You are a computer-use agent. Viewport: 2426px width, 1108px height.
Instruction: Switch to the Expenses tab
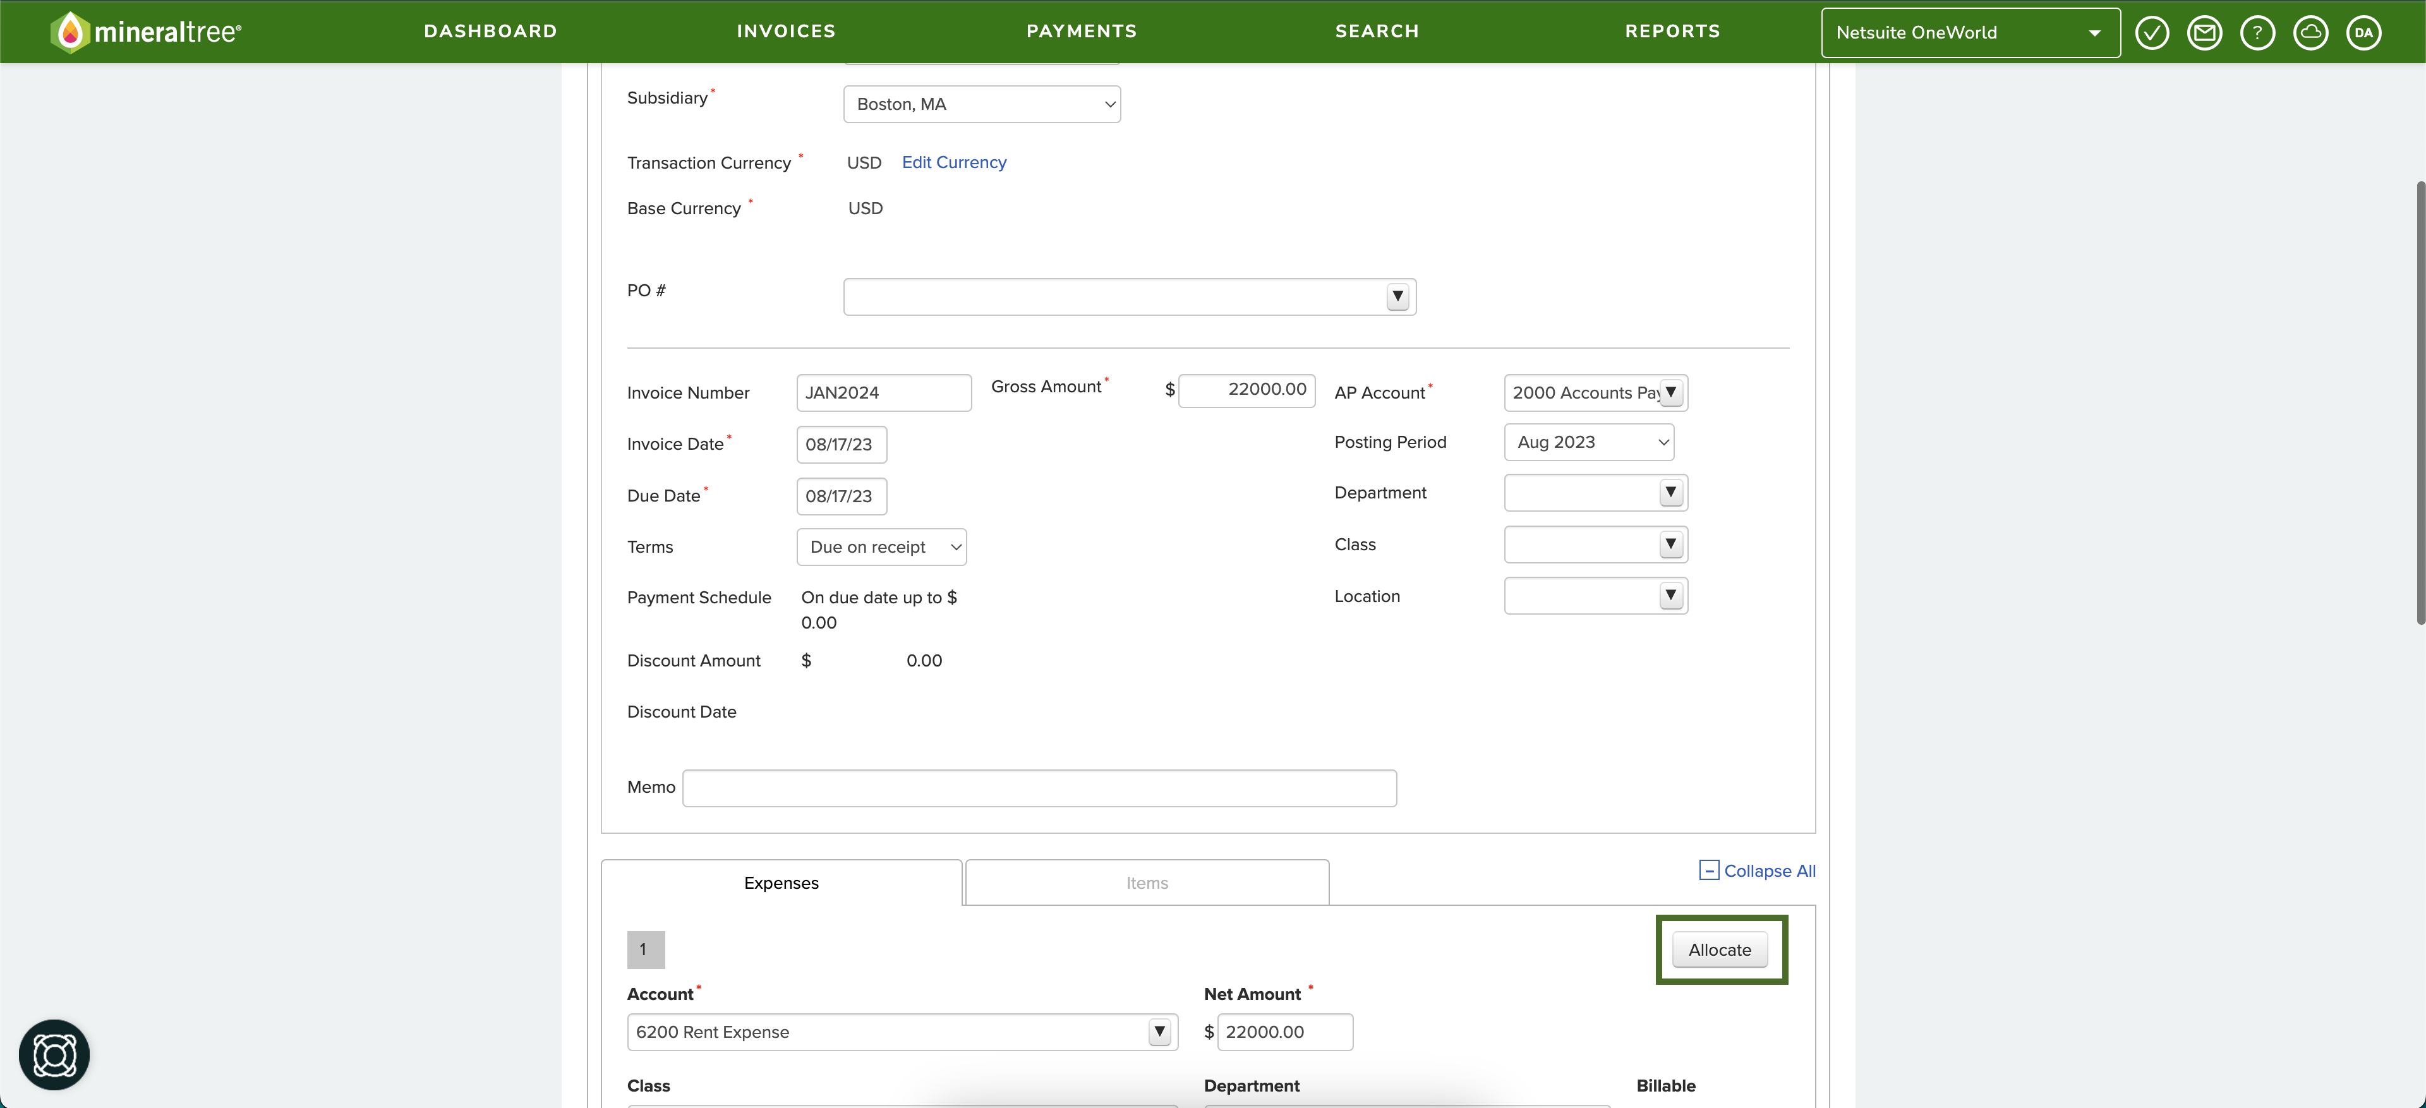coord(782,882)
